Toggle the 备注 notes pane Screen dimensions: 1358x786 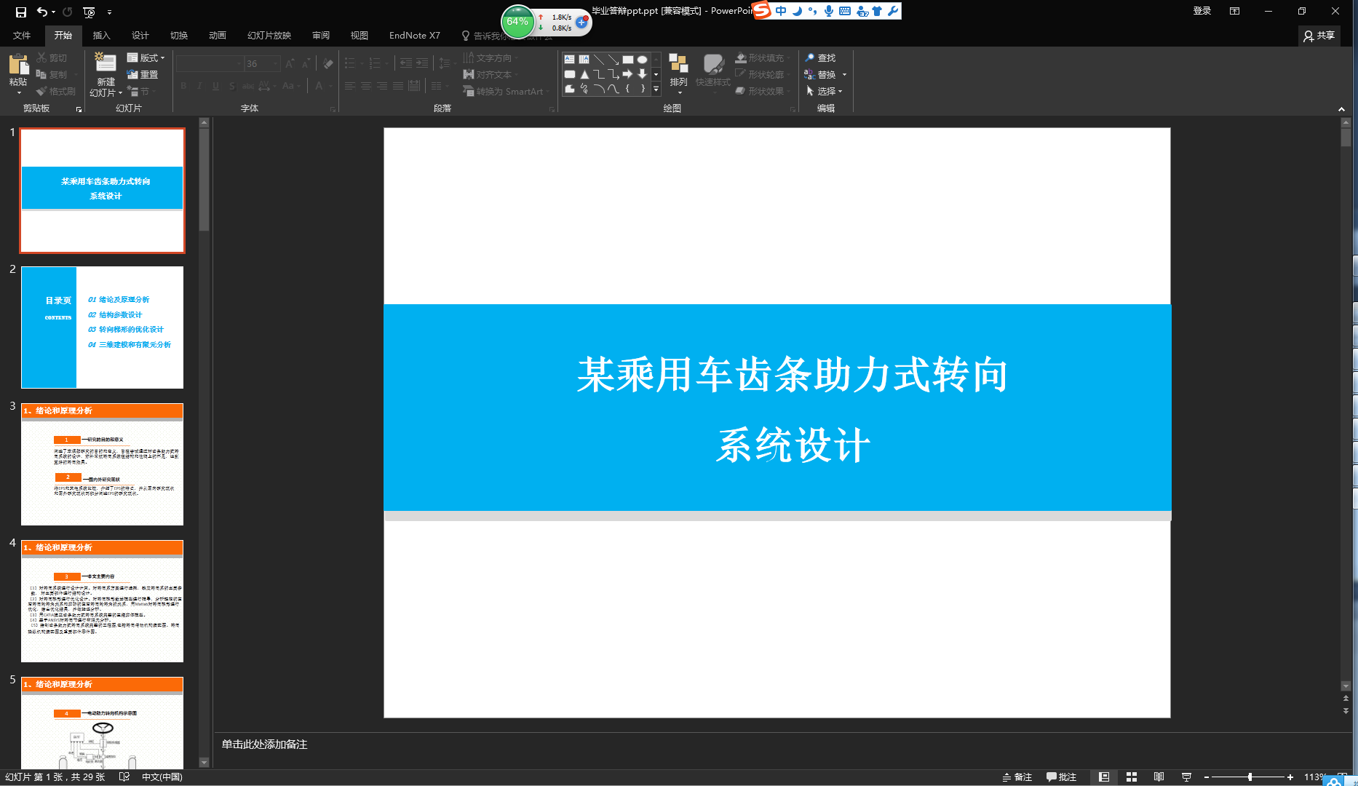pos(1017,777)
